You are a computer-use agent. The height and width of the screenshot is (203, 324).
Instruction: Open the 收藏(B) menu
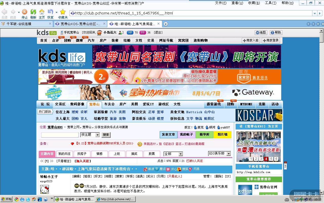click(x=254, y=3)
